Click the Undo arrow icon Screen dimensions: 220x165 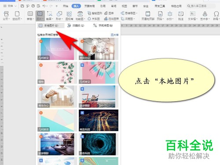(44, 6)
